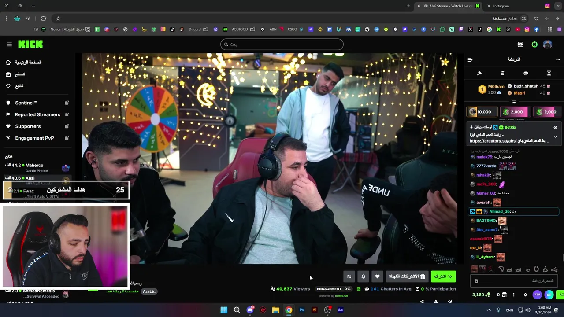
Task: Click the chat bubble icon in chat toolbar
Action: [x=526, y=73]
